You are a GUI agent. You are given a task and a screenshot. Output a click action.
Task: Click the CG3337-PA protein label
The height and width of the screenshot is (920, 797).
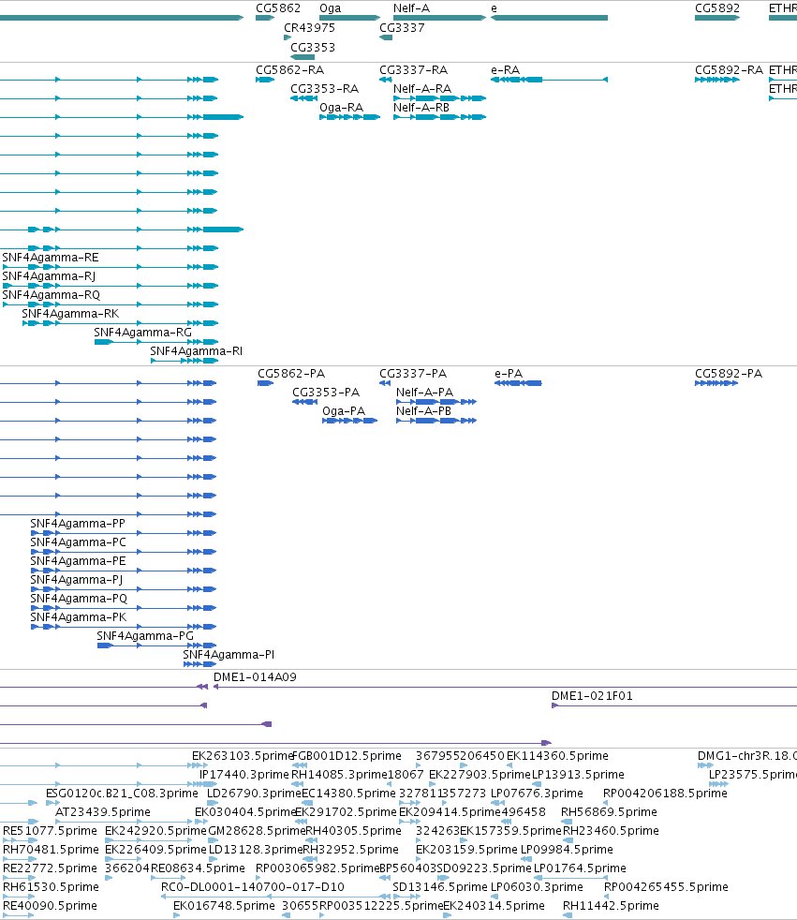pyautogui.click(x=413, y=374)
